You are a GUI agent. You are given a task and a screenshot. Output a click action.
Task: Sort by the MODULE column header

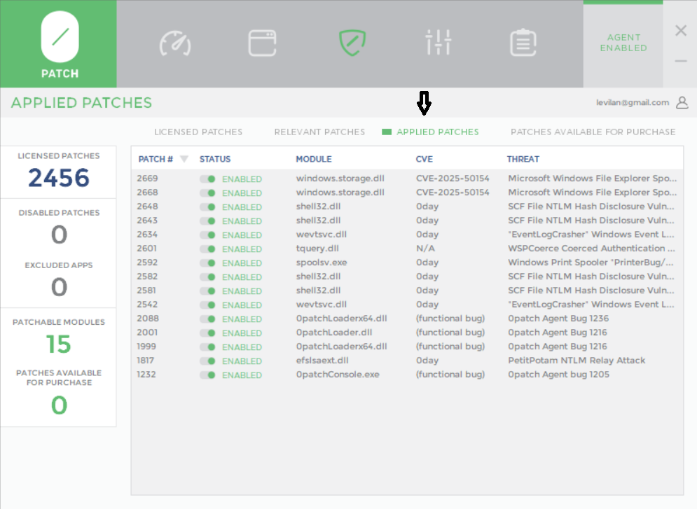coord(314,159)
